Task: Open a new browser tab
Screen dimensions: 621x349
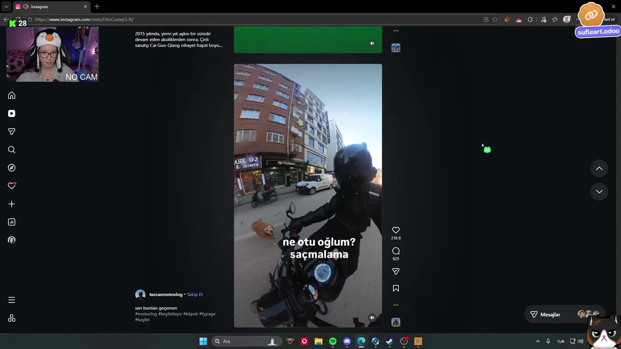Action: tap(97, 7)
